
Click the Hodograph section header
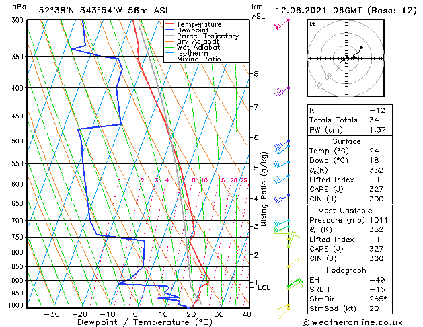click(346, 270)
